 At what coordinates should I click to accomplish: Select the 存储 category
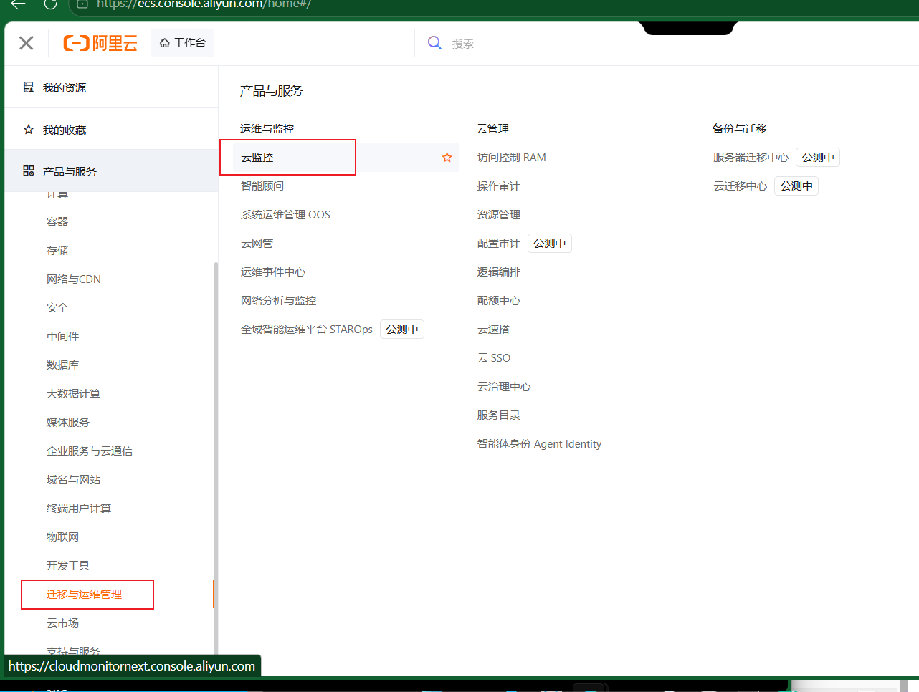point(57,250)
